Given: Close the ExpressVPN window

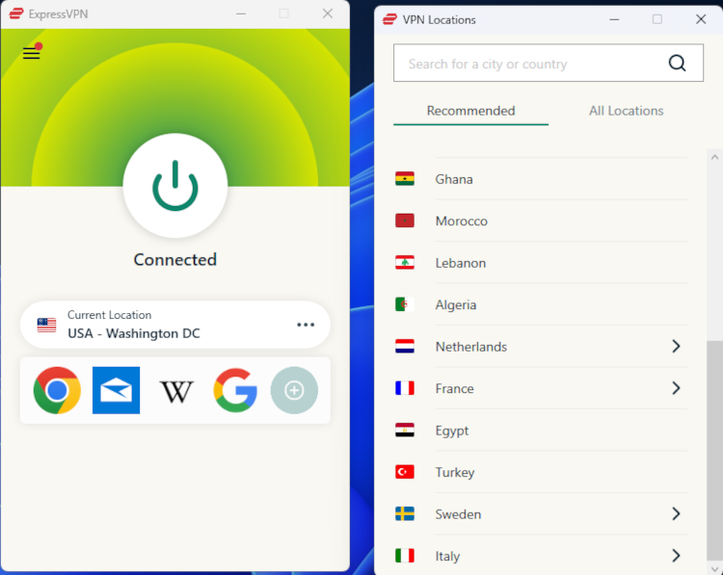Looking at the screenshot, I should coord(328,13).
